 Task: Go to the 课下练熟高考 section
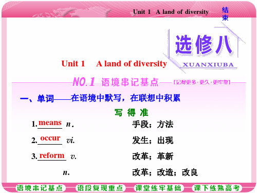[217, 188]
